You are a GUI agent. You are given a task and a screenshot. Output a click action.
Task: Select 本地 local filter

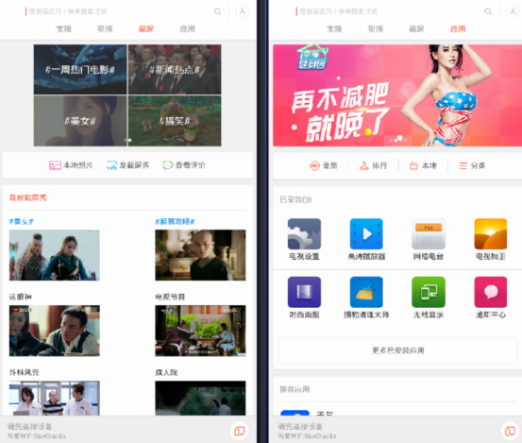pyautogui.click(x=423, y=165)
